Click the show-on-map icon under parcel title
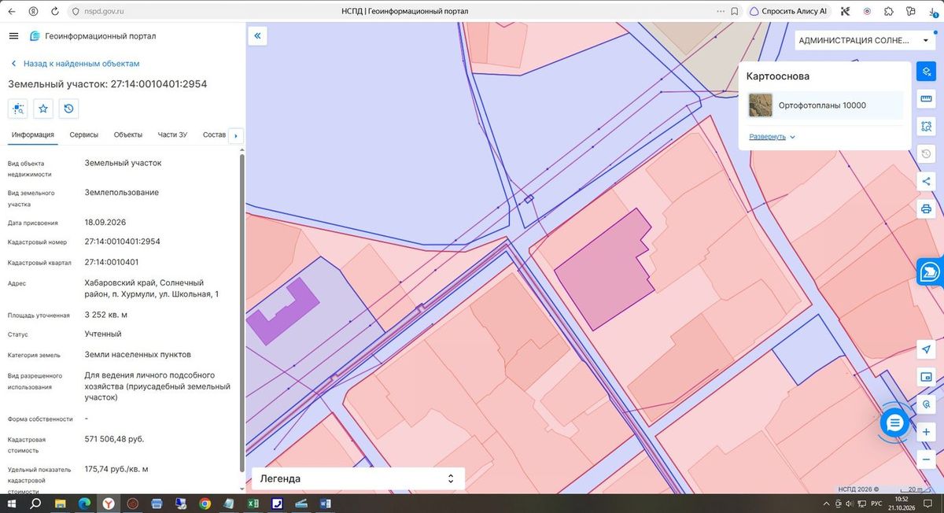This screenshot has width=944, height=513. point(18,109)
